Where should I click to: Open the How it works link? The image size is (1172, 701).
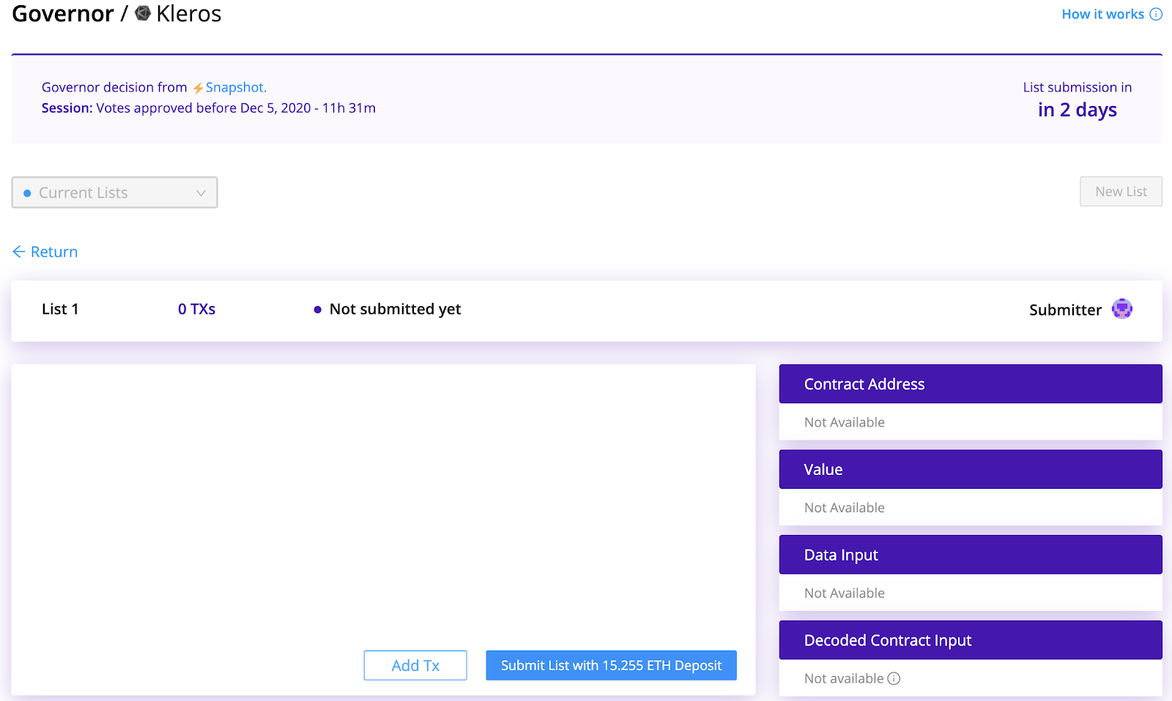(1102, 14)
